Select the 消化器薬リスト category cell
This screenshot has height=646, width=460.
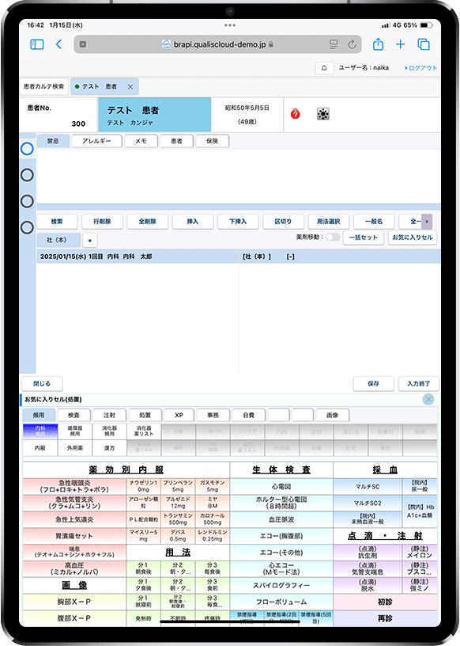click(144, 431)
